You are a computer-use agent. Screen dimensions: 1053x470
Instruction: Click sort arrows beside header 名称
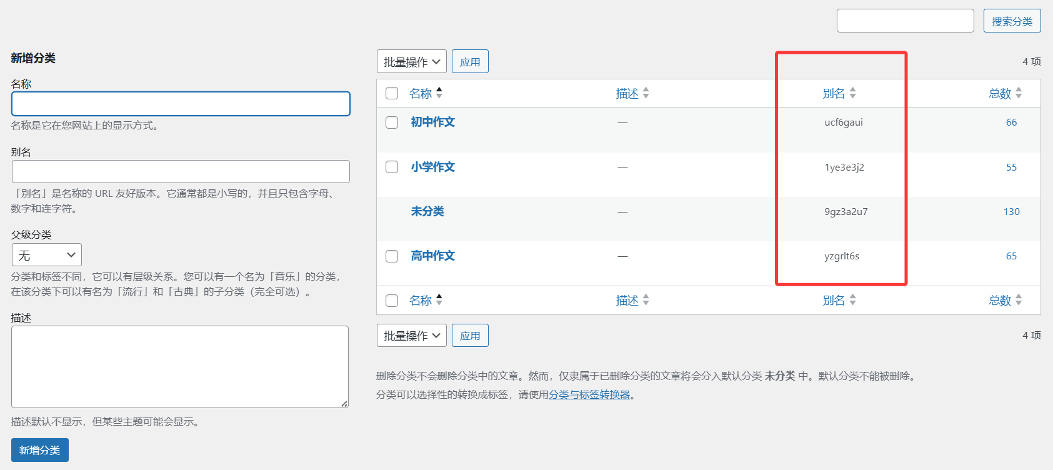(x=439, y=93)
